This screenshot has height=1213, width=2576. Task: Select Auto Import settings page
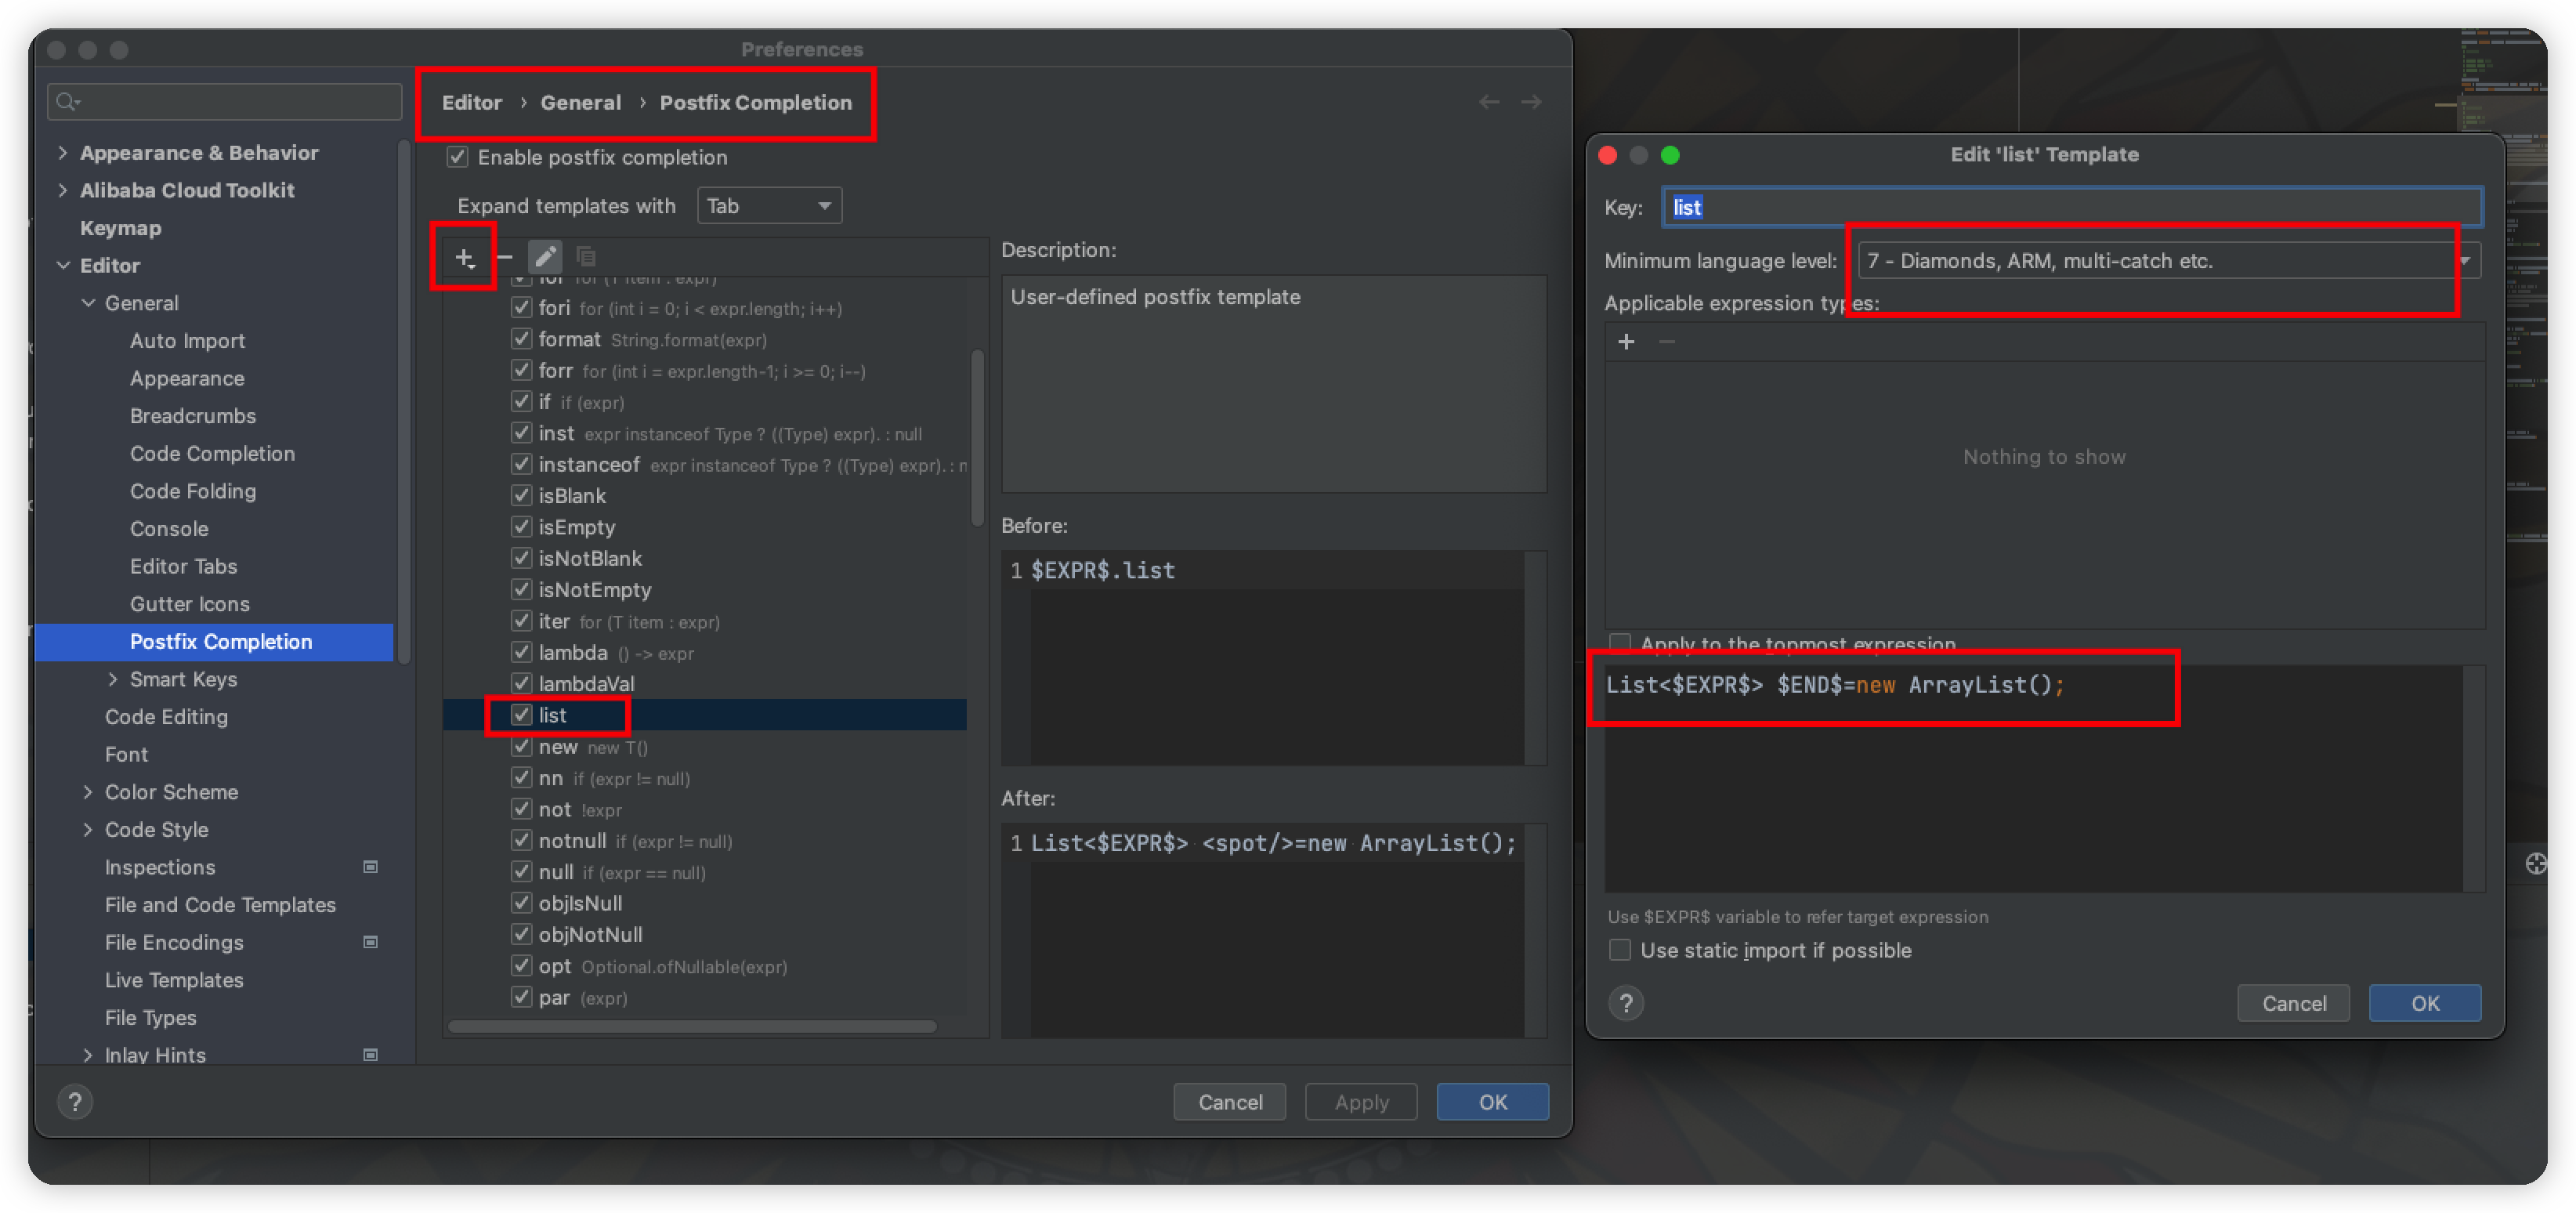(x=187, y=341)
